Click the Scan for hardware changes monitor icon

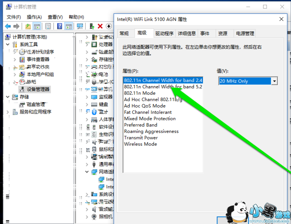click(x=80, y=26)
